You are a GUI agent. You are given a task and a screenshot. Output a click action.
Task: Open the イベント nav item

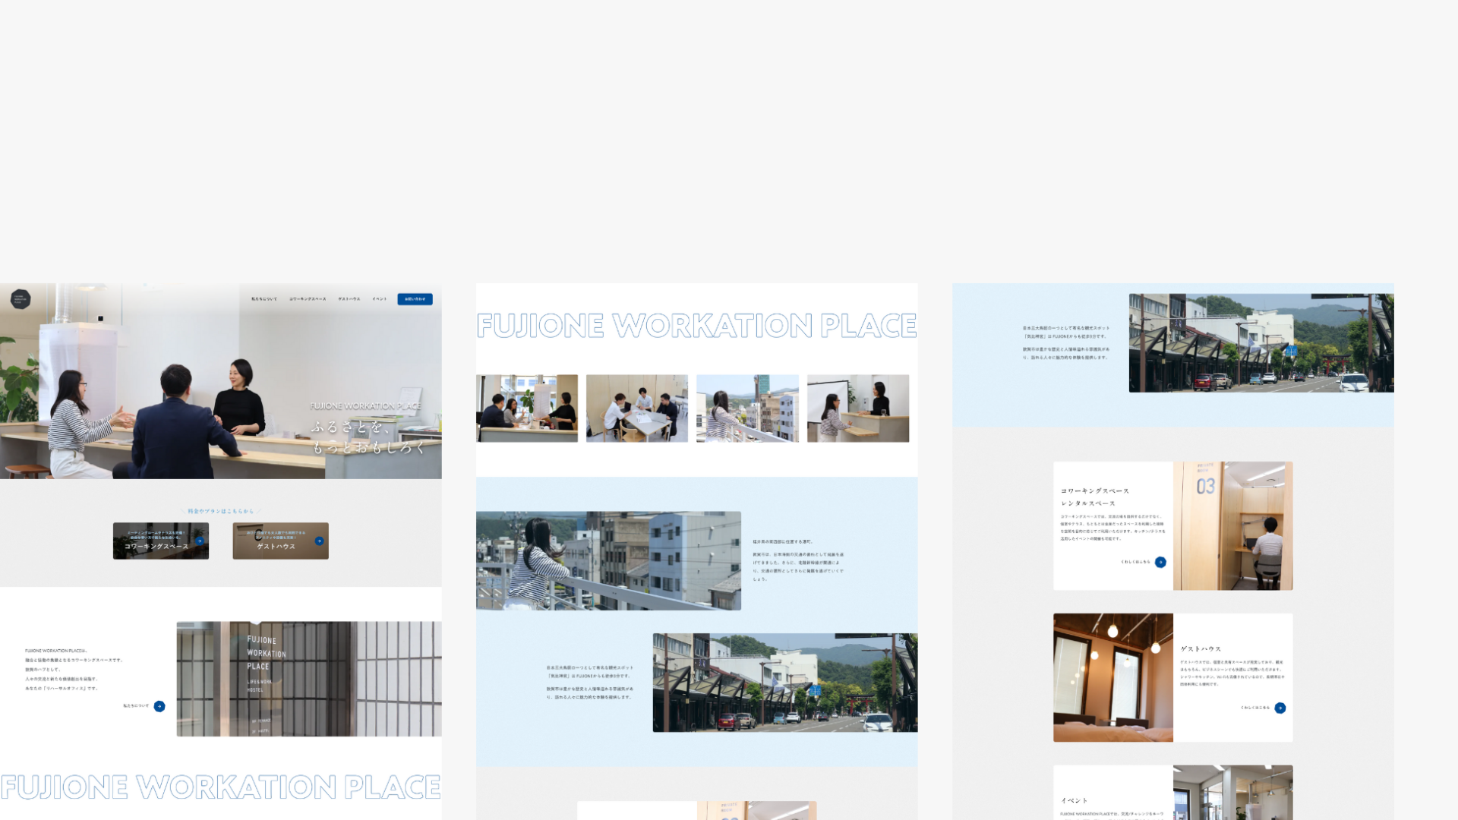click(380, 299)
